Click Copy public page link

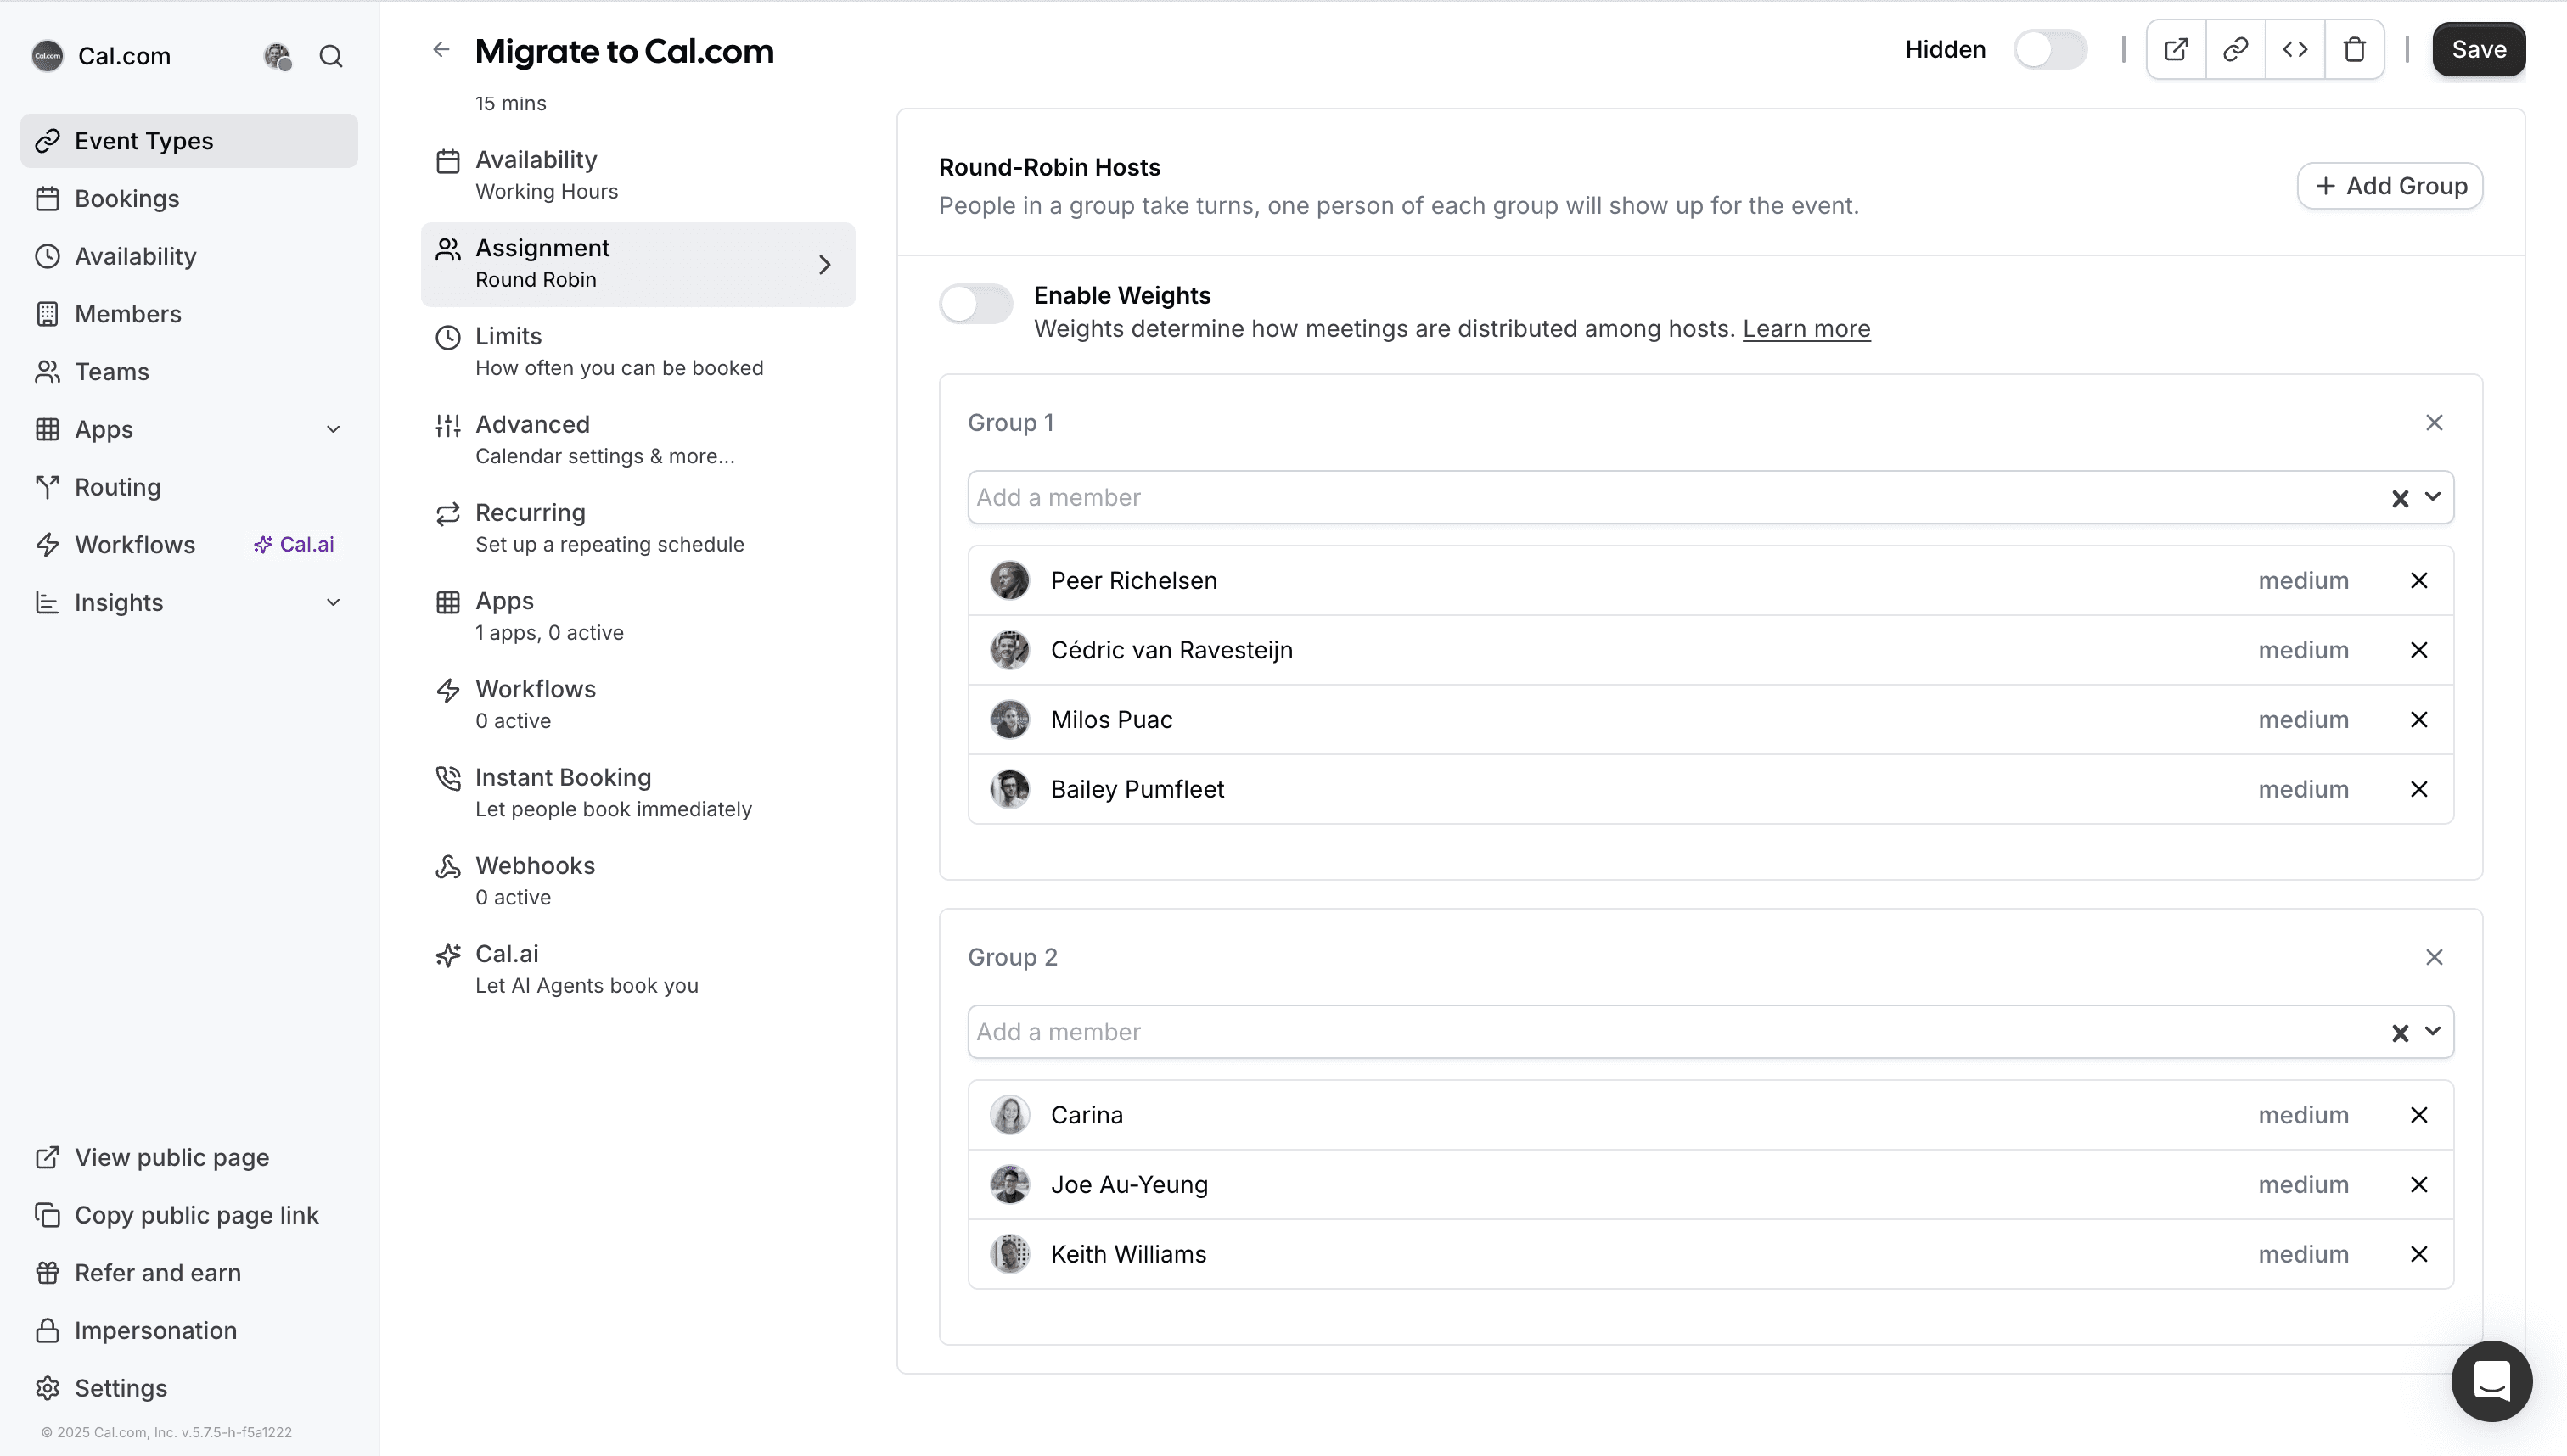coord(189,1216)
